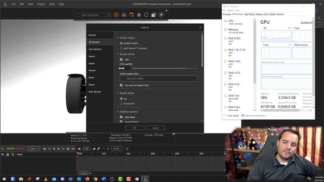Viewport: 324px width, 182px height.
Task: Select Live render mode radio
Action: pos(121,99)
